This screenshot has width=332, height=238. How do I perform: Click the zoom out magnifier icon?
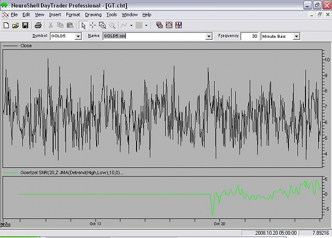click(x=112, y=25)
